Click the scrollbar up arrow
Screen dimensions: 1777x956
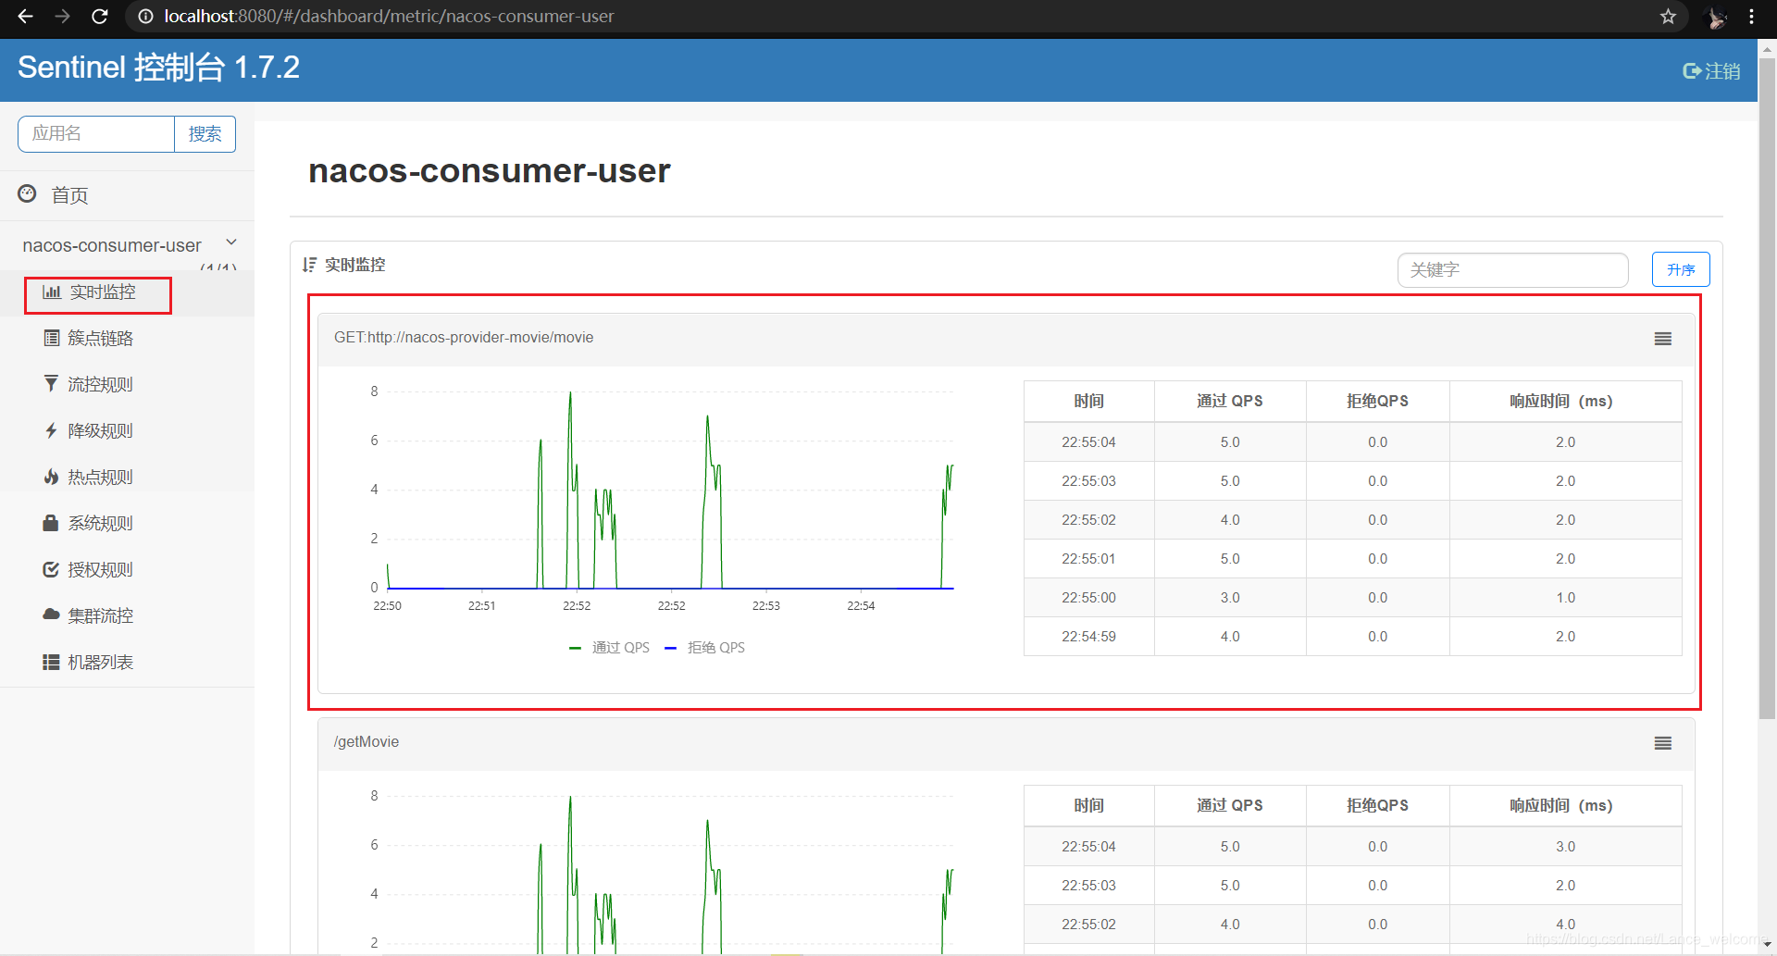click(x=1767, y=48)
